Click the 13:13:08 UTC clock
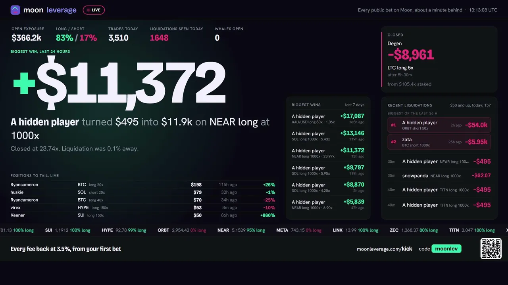This screenshot has height=285, width=508. pos(483,10)
